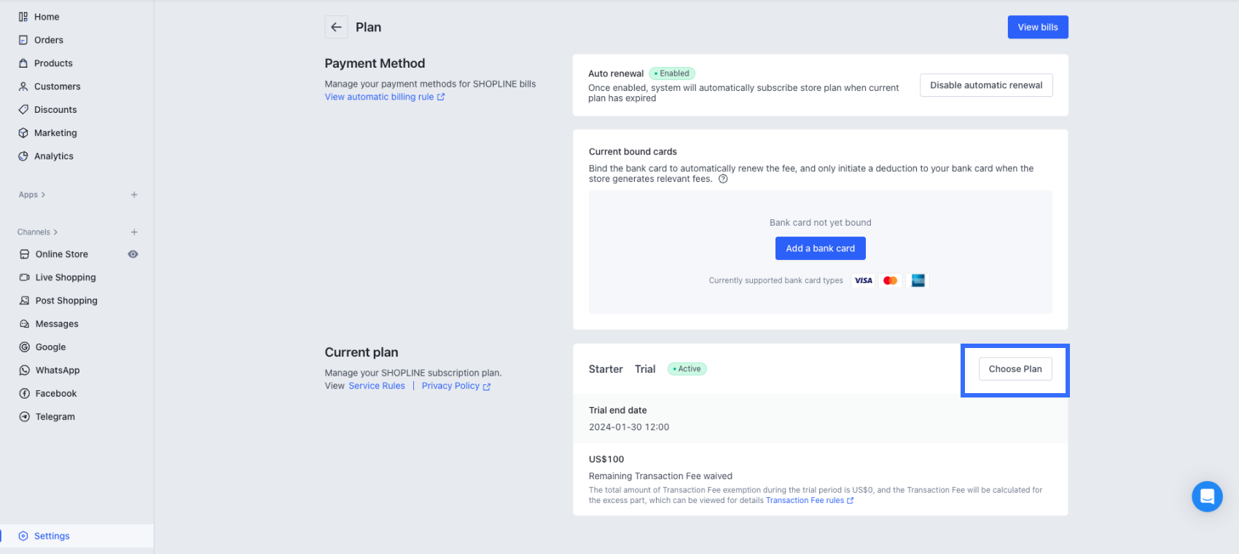Click the American Express logo
Image resolution: width=1239 pixels, height=554 pixels.
918,280
